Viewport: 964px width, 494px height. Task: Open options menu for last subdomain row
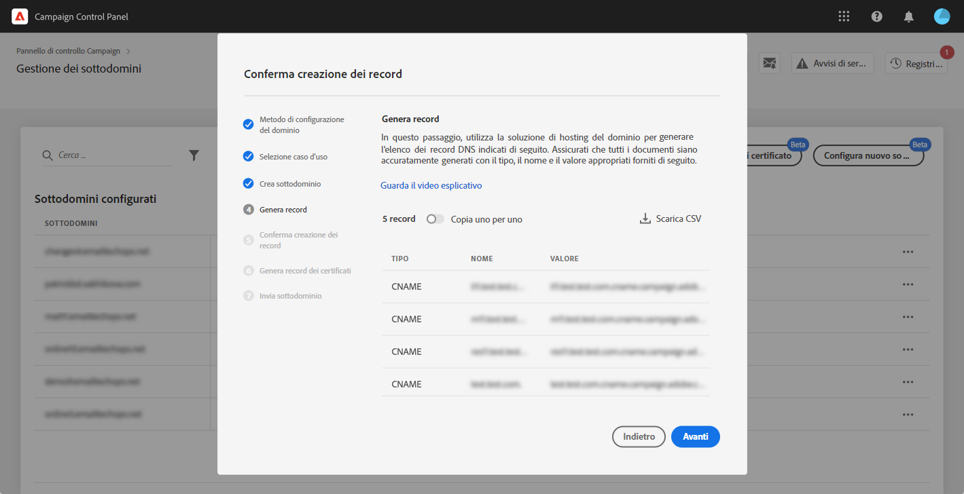coord(908,414)
